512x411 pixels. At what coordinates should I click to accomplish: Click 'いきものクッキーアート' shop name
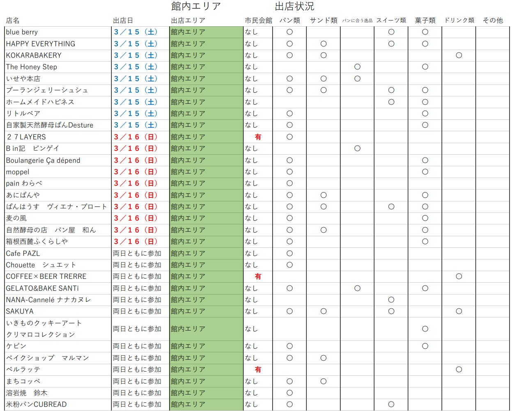pos(44,323)
